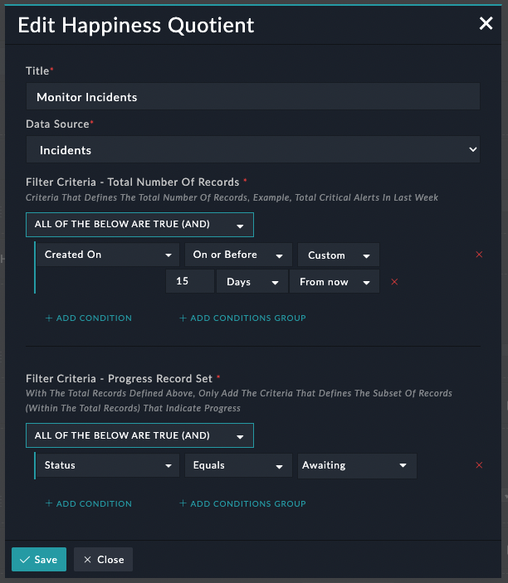The width and height of the screenshot is (508, 583).
Task: Save the Happiness Quotient settings
Action: (x=38, y=560)
